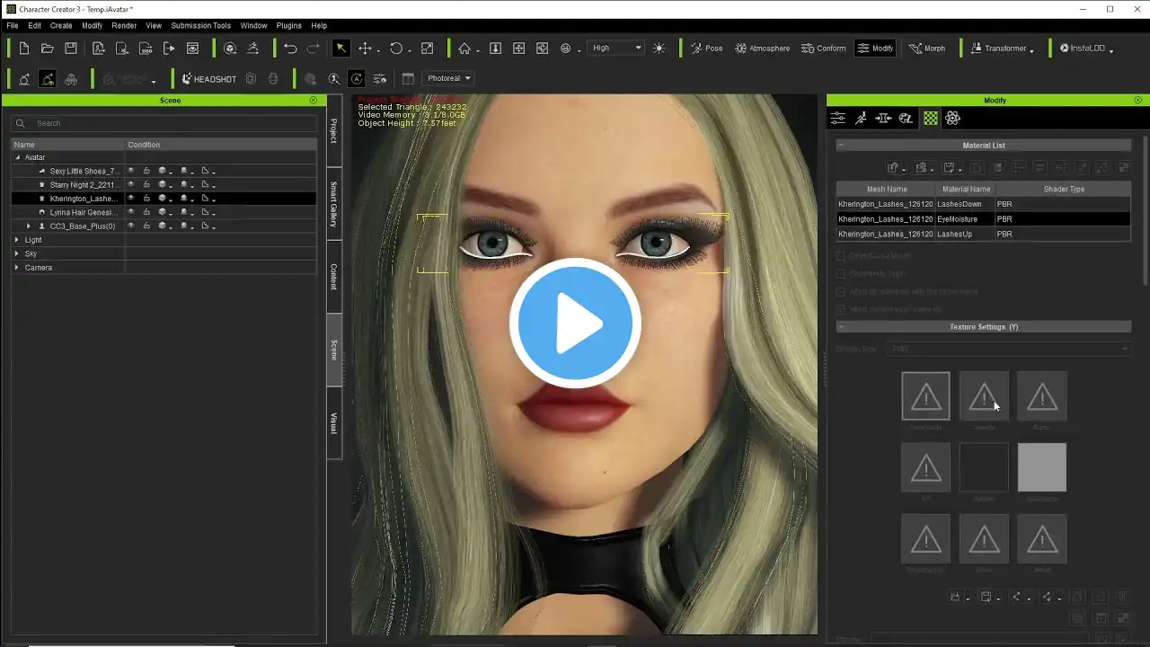1150x647 pixels.
Task: Toggle lock on Starry Night 2 item
Action: pyautogui.click(x=146, y=185)
